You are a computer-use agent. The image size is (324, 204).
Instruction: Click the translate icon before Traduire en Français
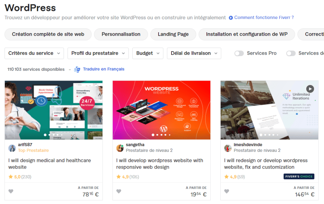(76, 69)
